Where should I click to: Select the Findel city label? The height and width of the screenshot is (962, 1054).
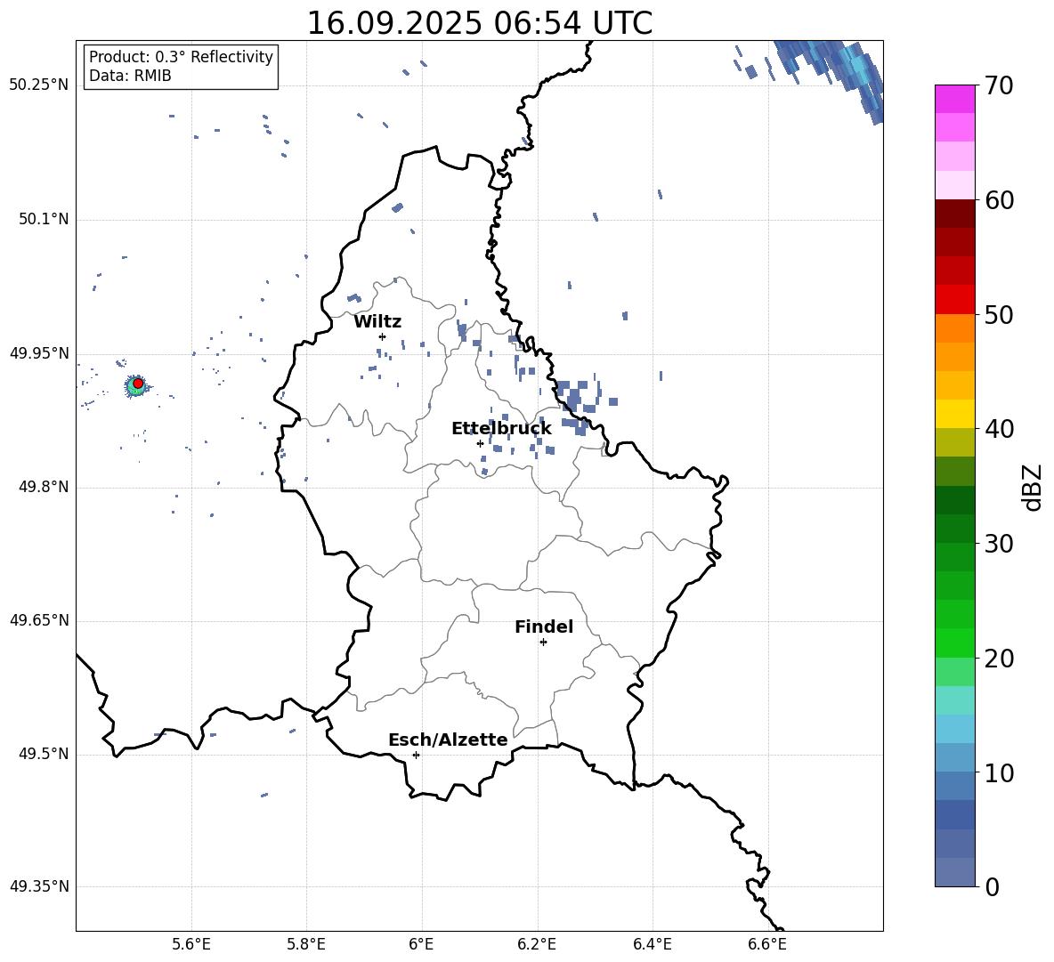544,627
